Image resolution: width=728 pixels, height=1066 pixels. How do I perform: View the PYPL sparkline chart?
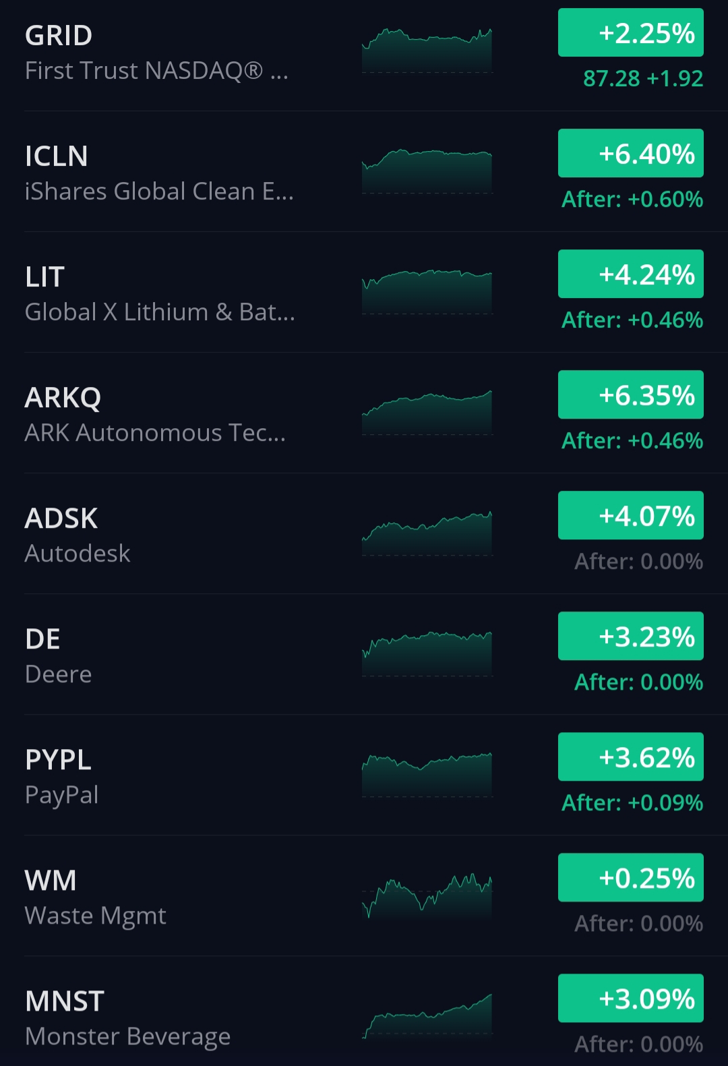pyautogui.click(x=427, y=775)
